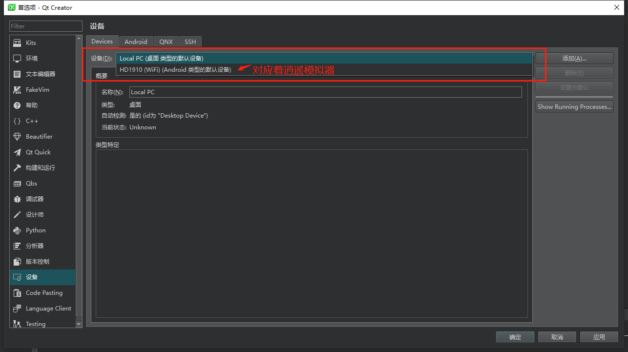Select C++ braces icon
This screenshot has height=352, width=628.
pos(17,121)
